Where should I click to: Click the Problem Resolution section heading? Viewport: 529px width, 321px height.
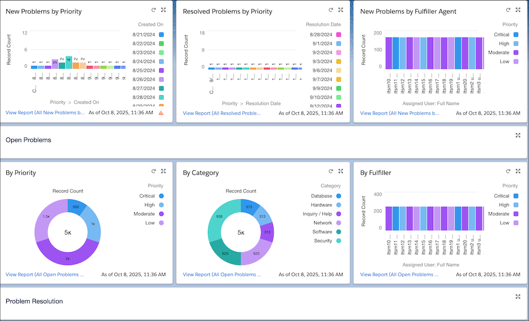[34, 301]
